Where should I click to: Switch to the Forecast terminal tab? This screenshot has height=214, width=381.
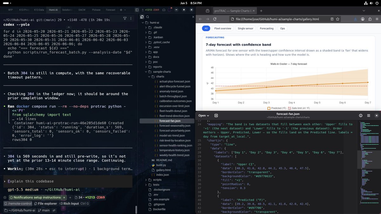coord(110,10)
